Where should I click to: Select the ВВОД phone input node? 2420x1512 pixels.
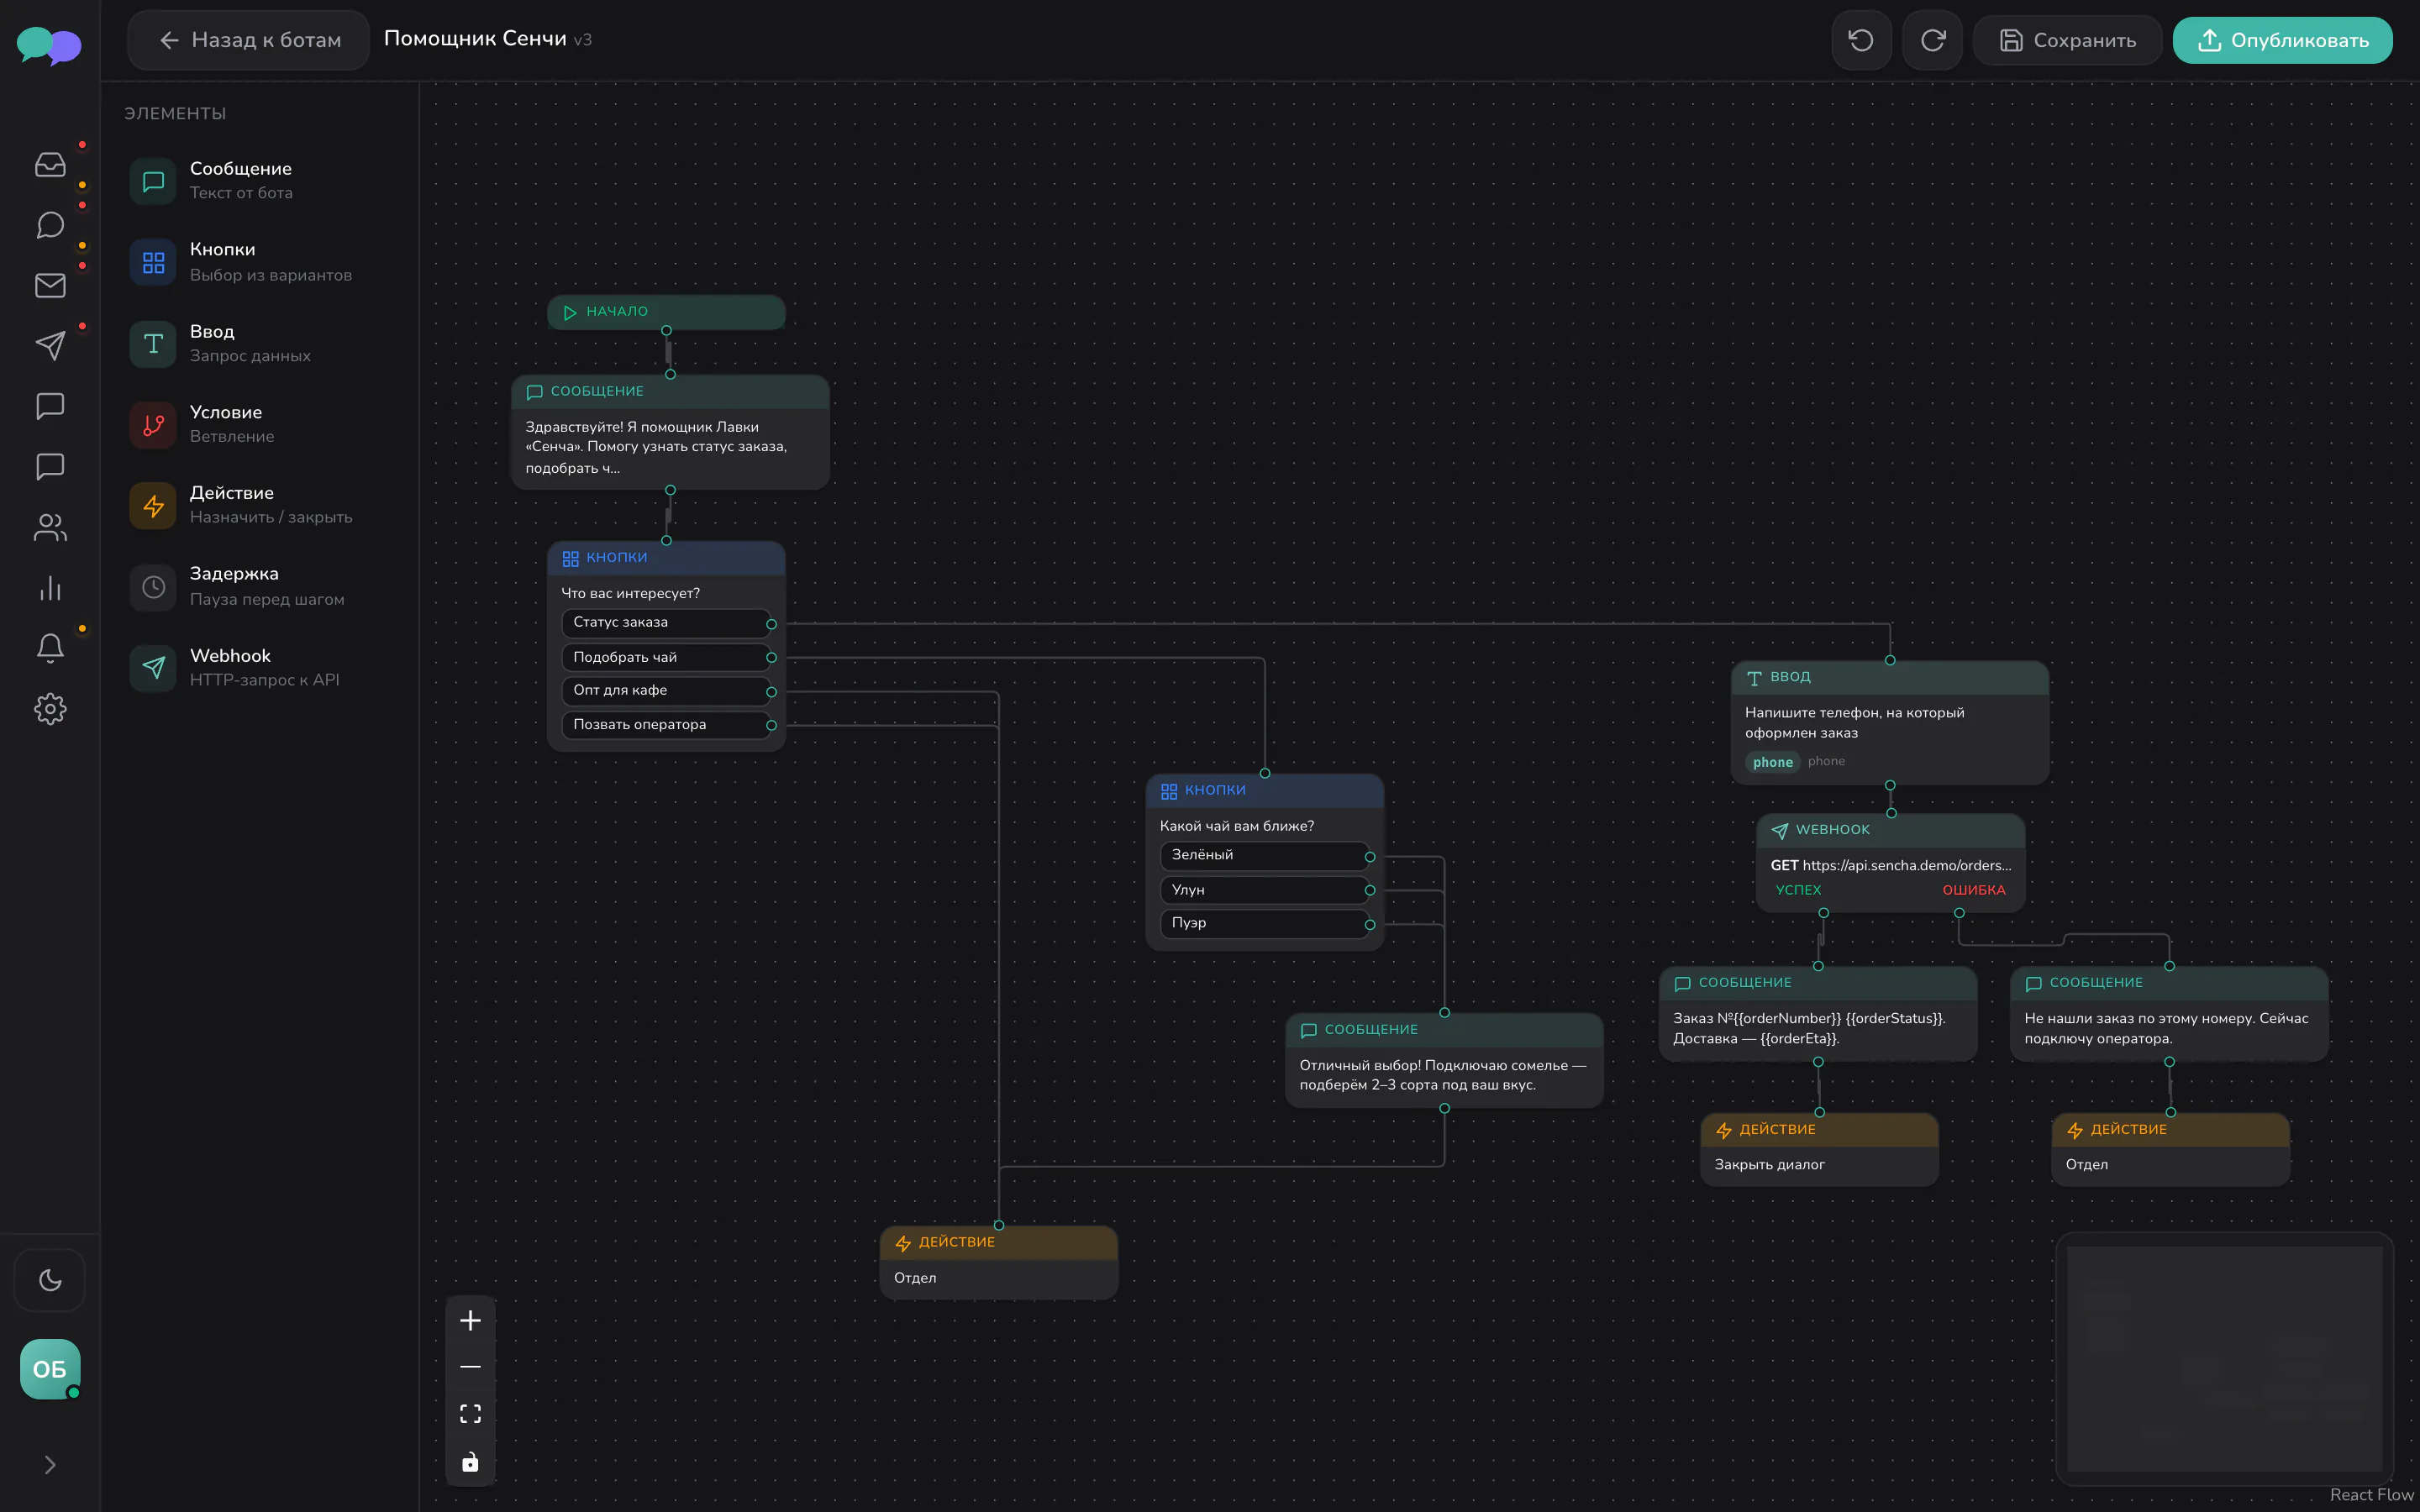click(1890, 722)
